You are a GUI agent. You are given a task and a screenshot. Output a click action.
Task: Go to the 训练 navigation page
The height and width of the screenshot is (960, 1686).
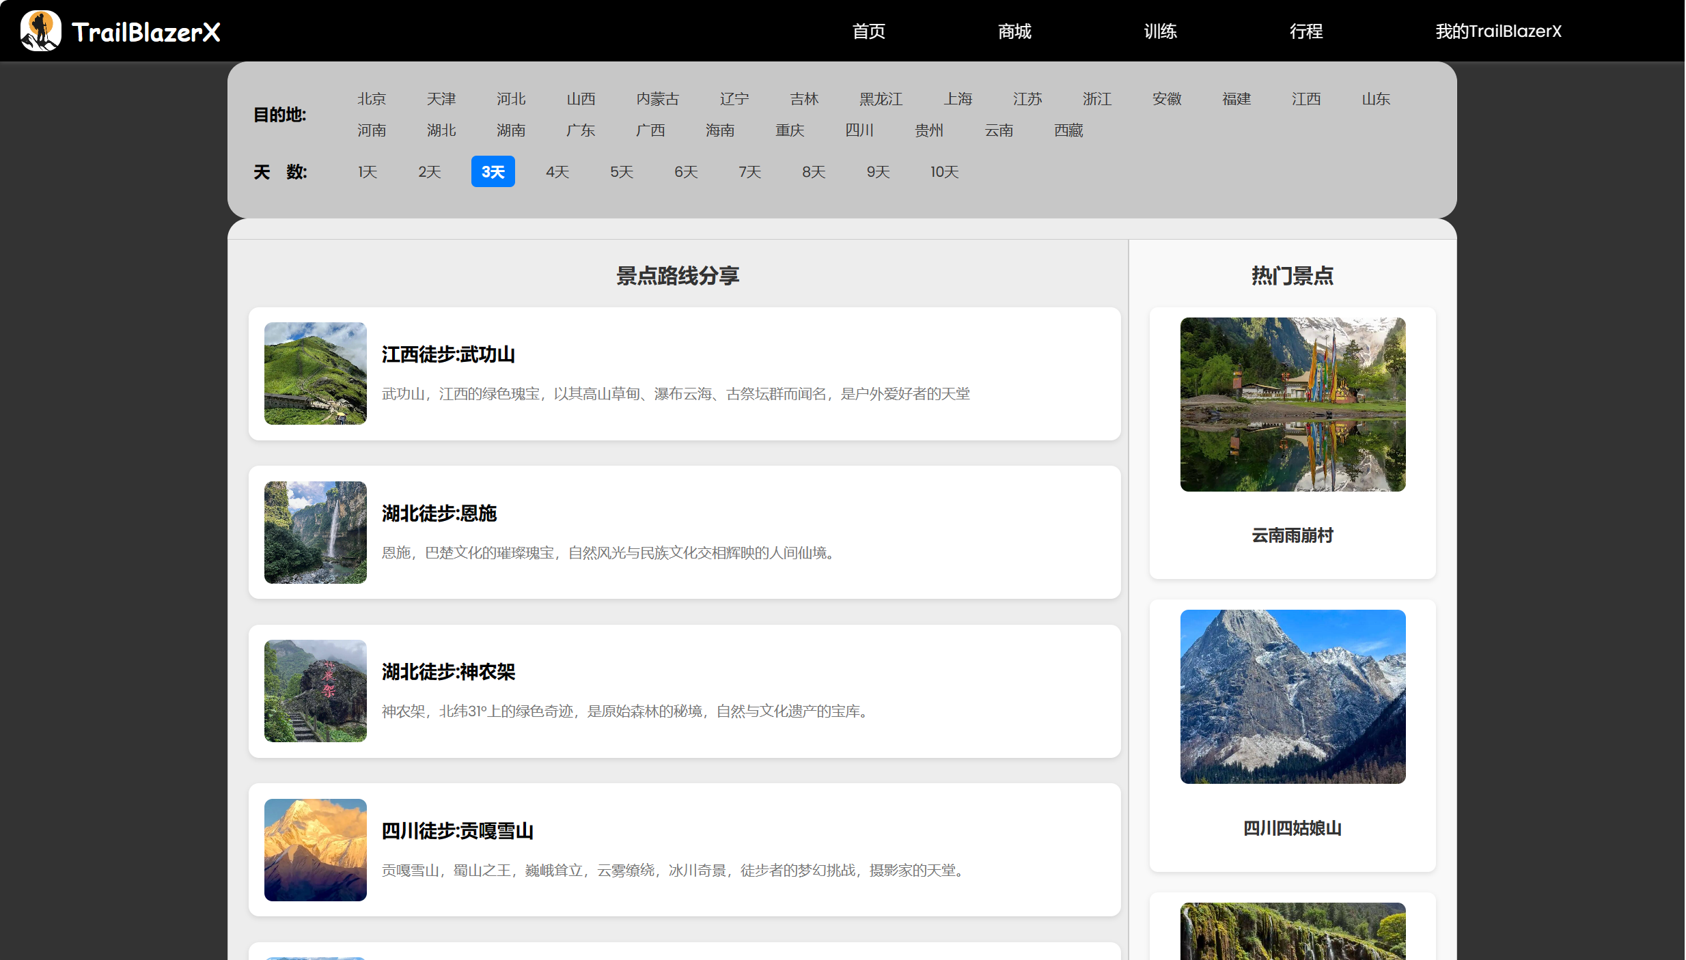[x=1160, y=31]
